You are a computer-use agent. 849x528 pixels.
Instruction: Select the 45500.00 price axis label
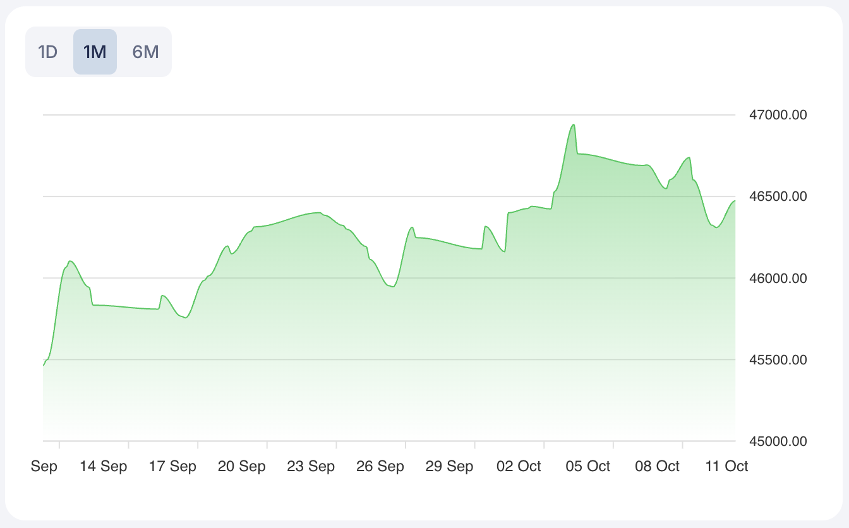click(778, 360)
